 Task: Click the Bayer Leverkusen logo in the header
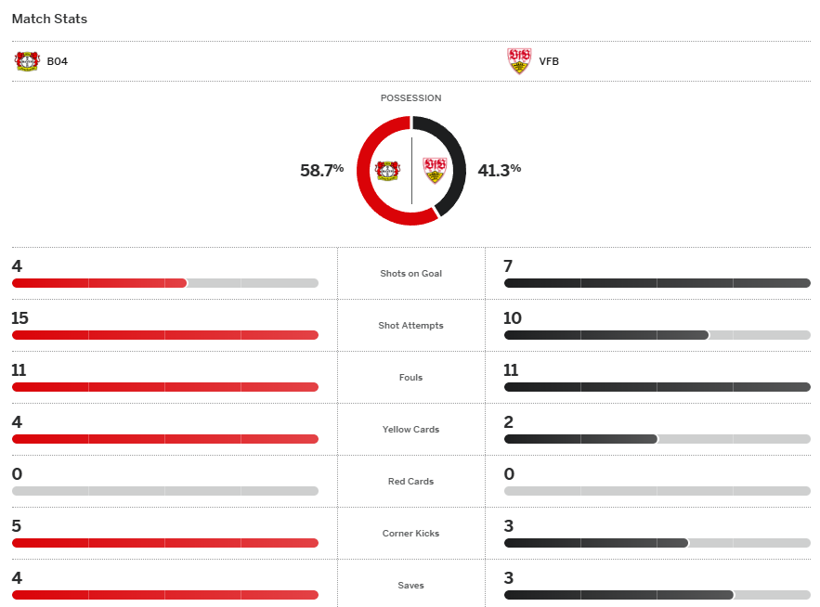coord(27,61)
